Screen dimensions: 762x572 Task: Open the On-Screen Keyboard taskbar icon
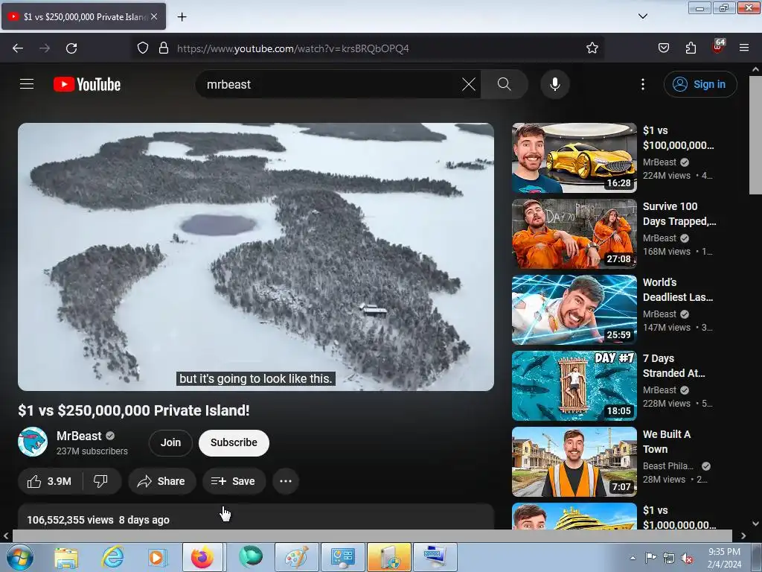pos(435,557)
